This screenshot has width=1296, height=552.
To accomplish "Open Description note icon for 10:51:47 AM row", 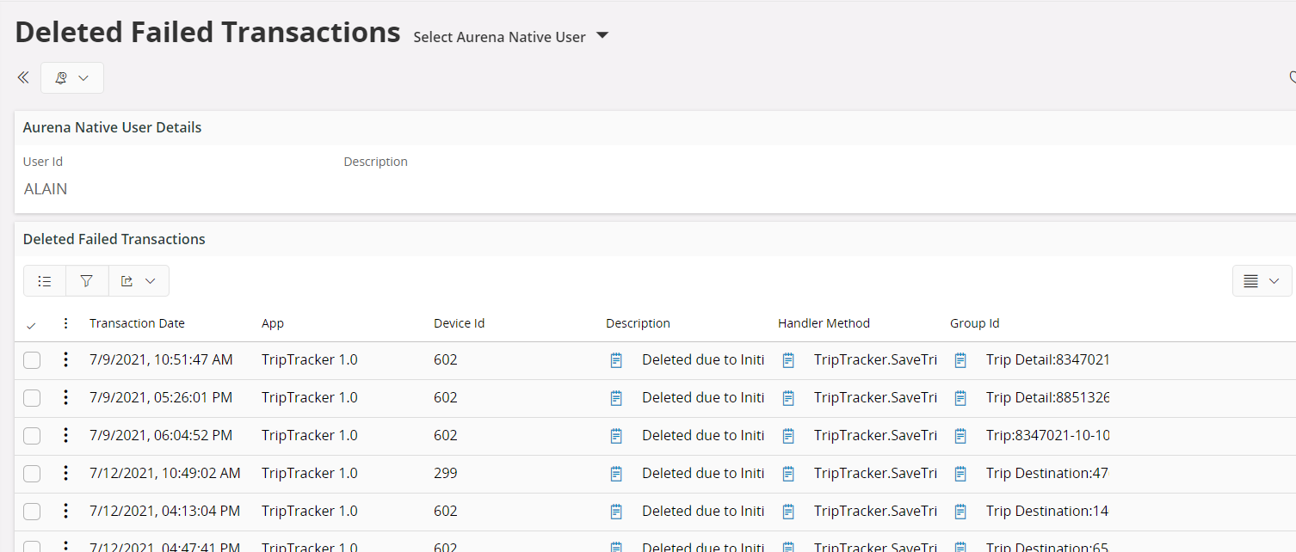I will click(616, 360).
